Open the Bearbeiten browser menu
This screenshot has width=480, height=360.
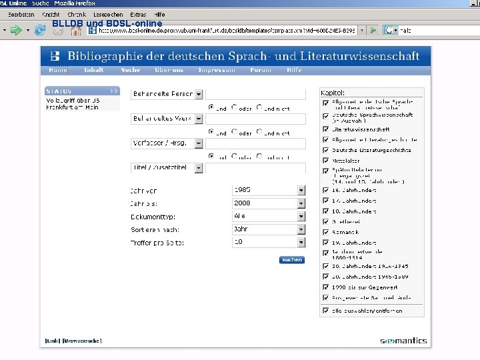(21, 15)
